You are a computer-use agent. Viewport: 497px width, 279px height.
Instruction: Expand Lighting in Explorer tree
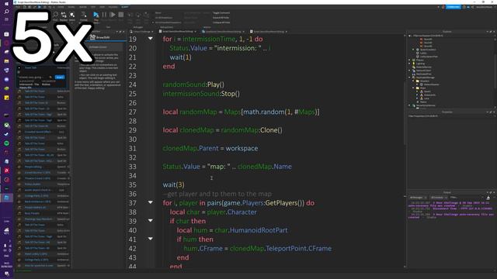409,64
